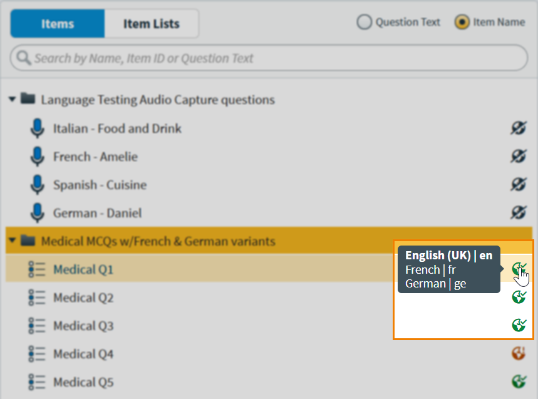Viewport: 538px width, 399px height.
Task: Select the Question Text radio button
Action: pyautogui.click(x=364, y=23)
